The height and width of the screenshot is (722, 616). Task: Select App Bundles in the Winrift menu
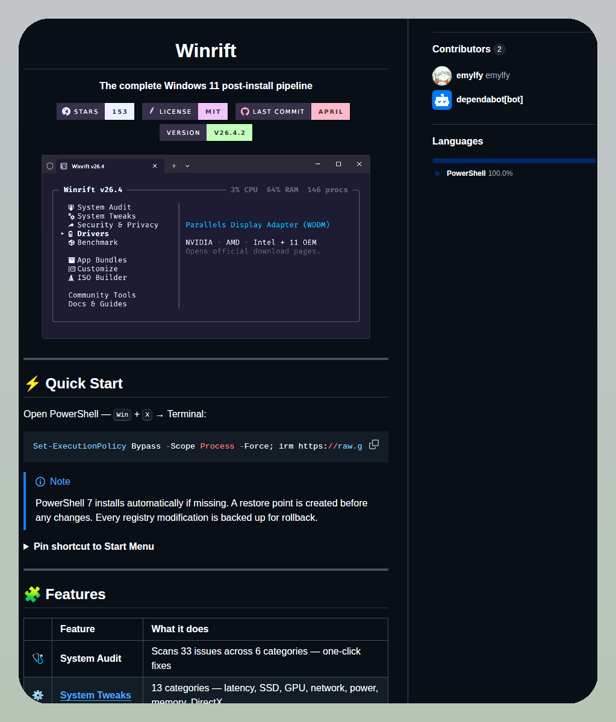point(97,260)
